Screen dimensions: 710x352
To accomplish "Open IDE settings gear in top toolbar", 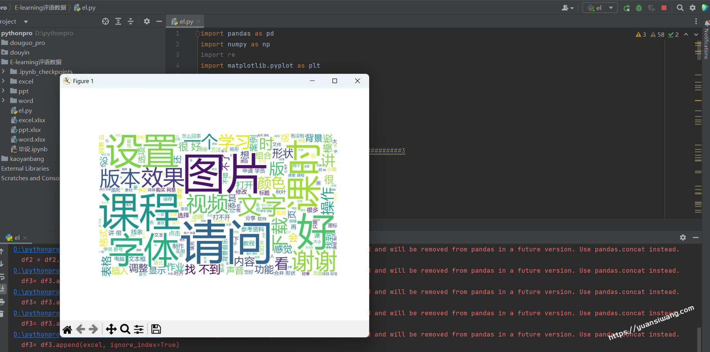I will tap(693, 8).
